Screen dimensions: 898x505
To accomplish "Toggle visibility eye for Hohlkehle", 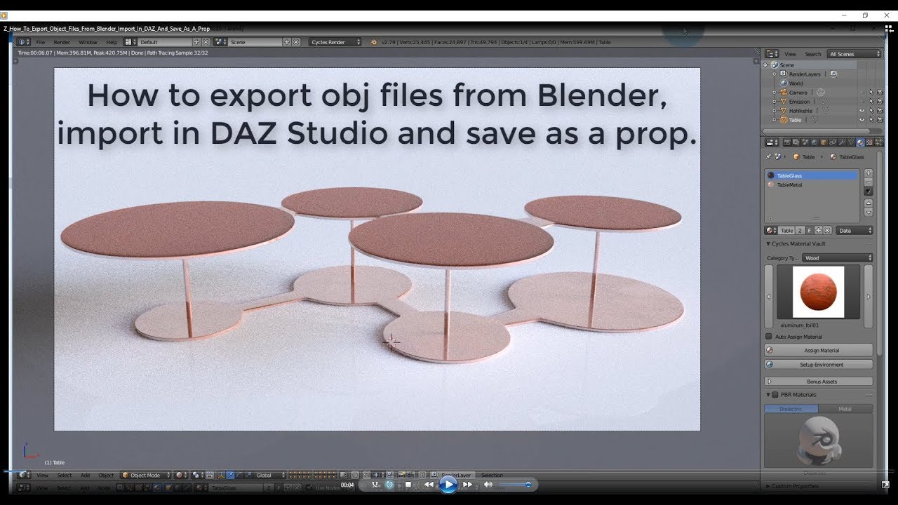I will [862, 111].
